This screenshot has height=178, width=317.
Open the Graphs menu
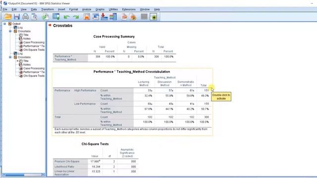[100, 9]
